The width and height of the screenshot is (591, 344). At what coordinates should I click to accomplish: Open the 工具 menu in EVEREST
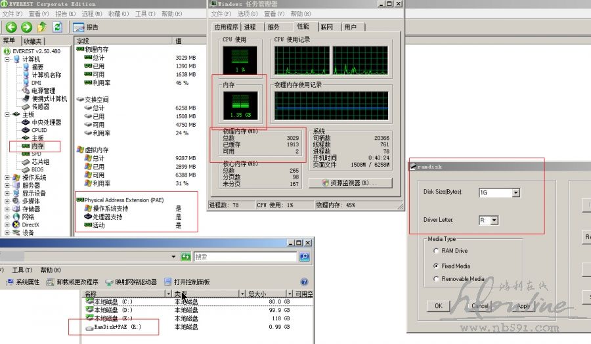click(141, 13)
